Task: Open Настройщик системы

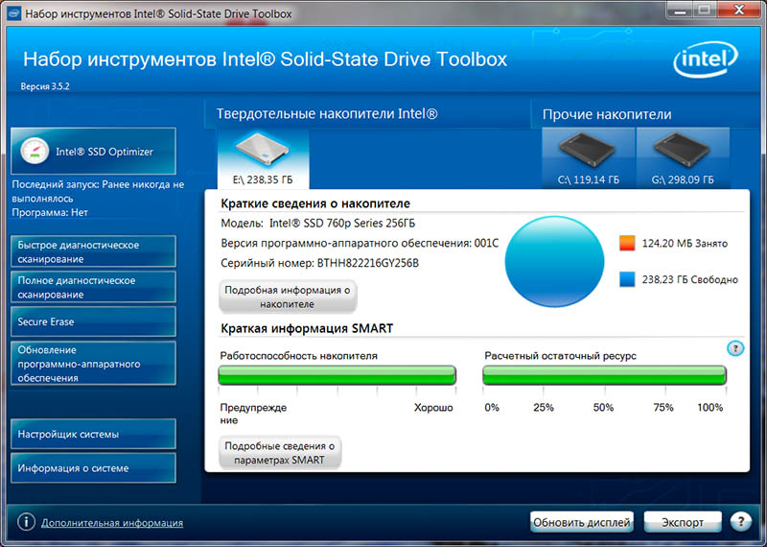Action: pyautogui.click(x=93, y=434)
